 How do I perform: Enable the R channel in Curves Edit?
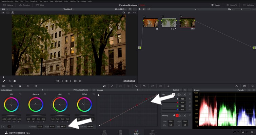(177, 94)
